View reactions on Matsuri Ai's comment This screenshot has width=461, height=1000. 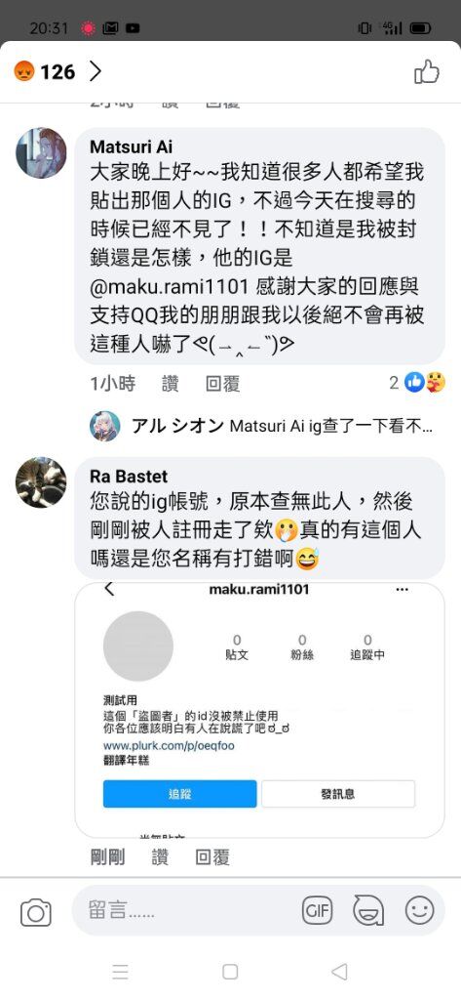click(x=417, y=382)
